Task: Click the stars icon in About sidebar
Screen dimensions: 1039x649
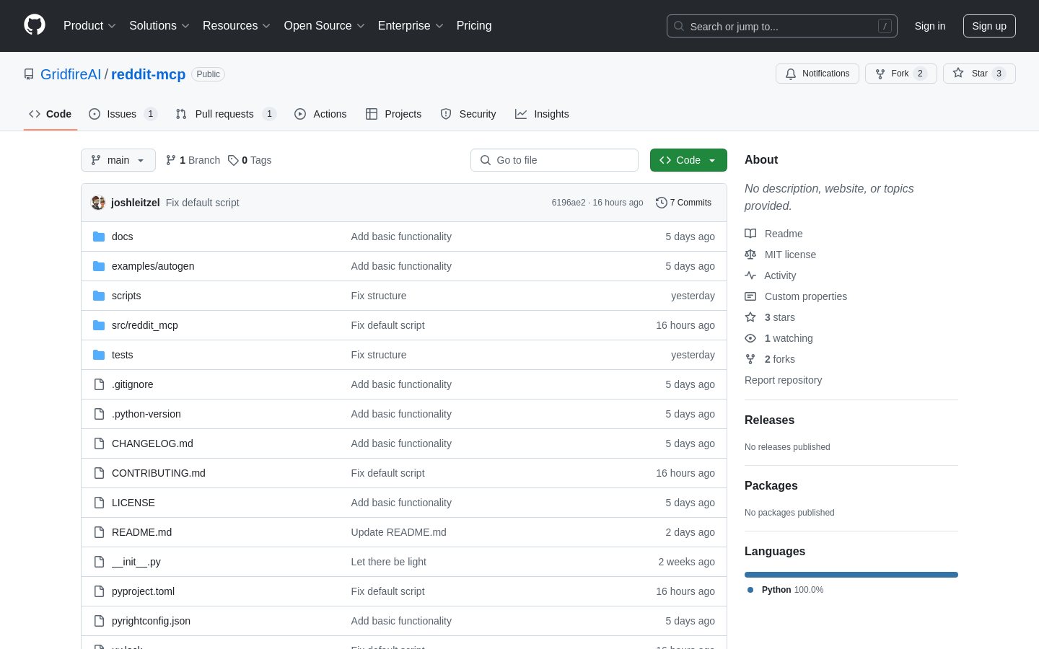Action: (x=750, y=317)
